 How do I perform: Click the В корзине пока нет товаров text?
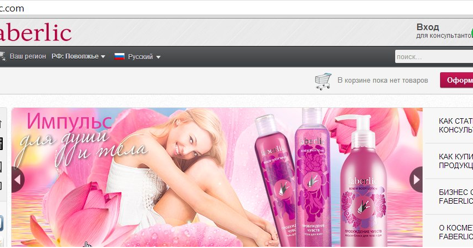383,80
